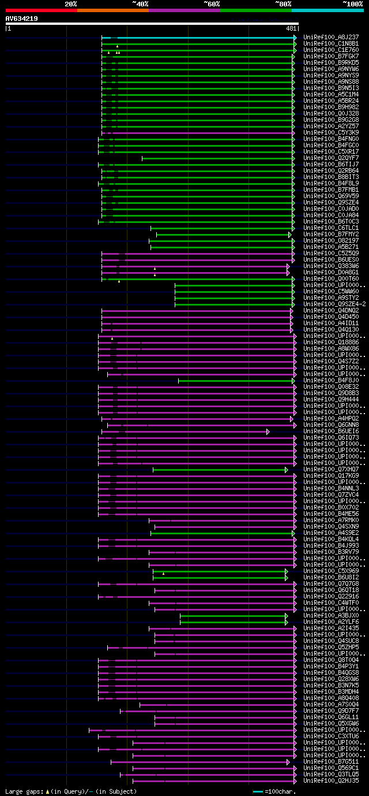
Task: Open the UniRef100_B6UEI6 label
Action: [331, 431]
